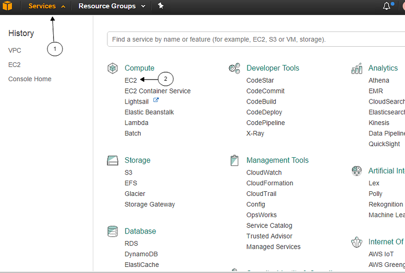Click the Analytics bar chart icon

click(357, 69)
